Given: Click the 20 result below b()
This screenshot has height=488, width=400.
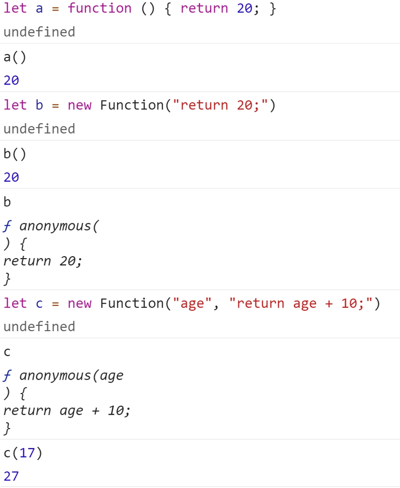Looking at the screenshot, I should [x=11, y=177].
